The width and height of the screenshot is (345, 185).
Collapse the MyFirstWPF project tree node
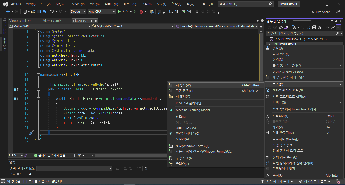(270, 44)
